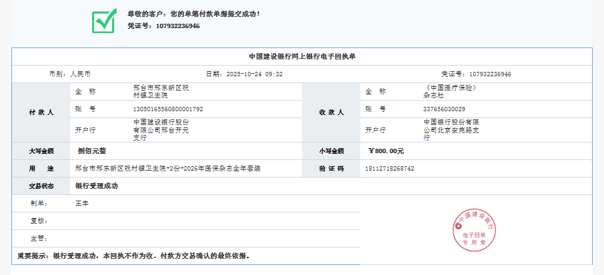The width and height of the screenshot is (604, 275).
Task: Click the payee bank 中国银行股份有限公司北京安苑路支行
Action: [x=451, y=130]
